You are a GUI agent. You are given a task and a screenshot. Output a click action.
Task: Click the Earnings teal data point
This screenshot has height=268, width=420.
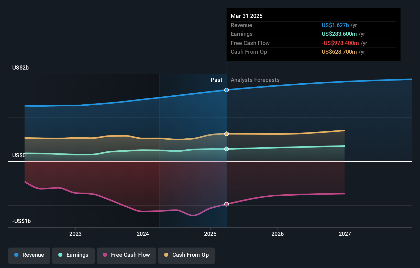coord(227,149)
